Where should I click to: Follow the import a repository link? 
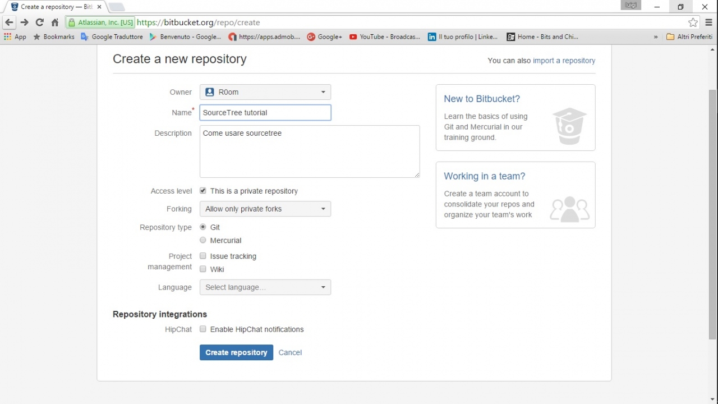(x=564, y=61)
